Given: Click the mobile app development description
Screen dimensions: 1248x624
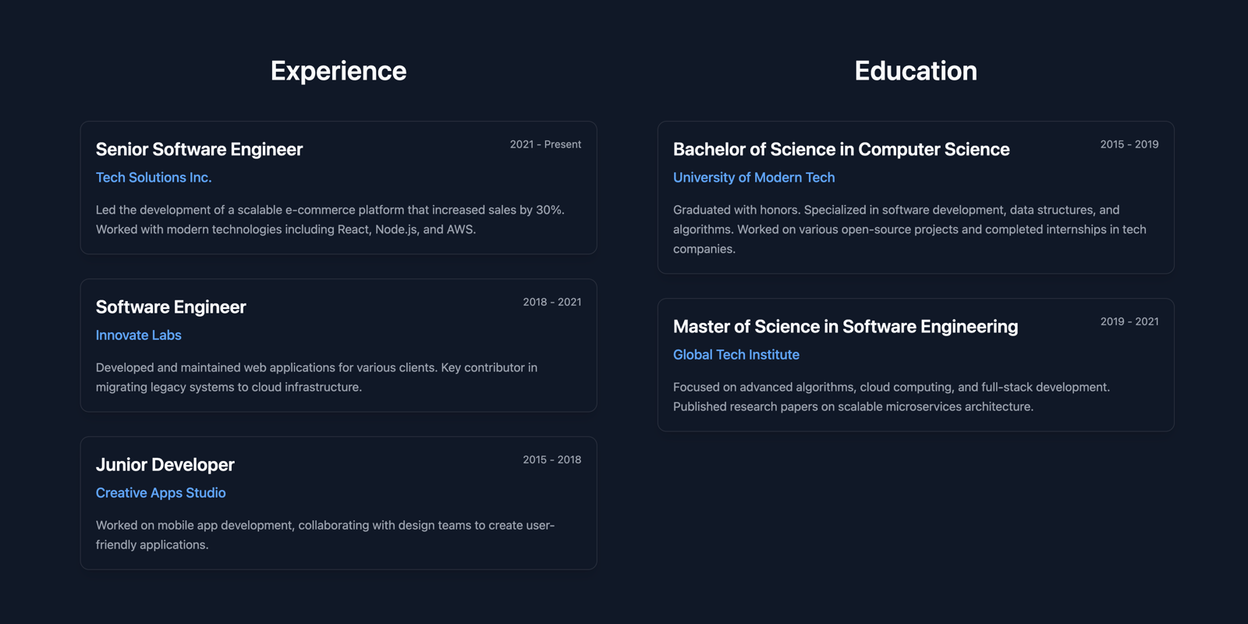Looking at the screenshot, I should [x=325, y=534].
